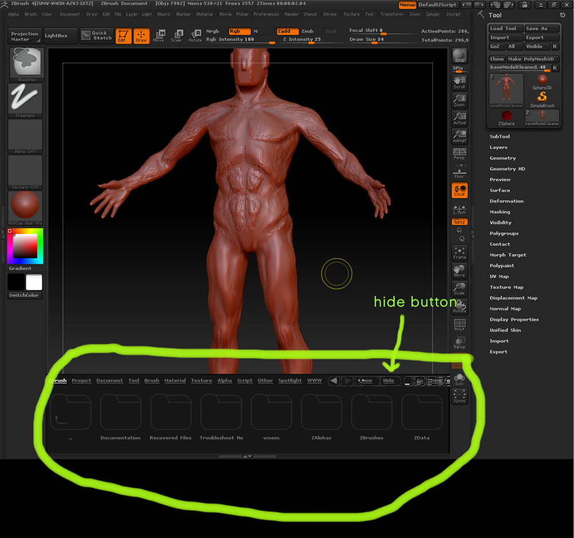The height and width of the screenshot is (538, 574).
Task: Expand the Deformation section
Action: click(x=507, y=201)
